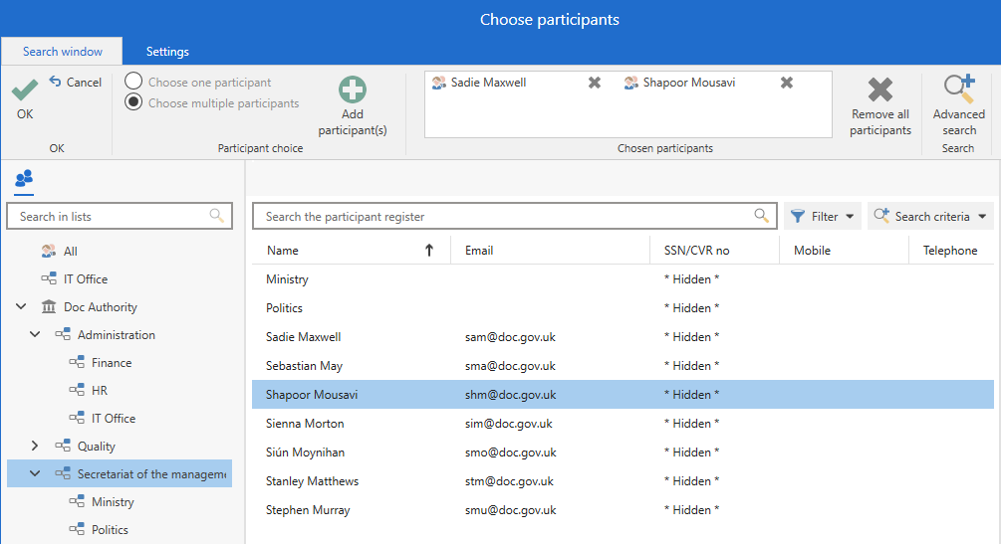Click the Name column sort arrow
The image size is (1001, 544).
(429, 250)
